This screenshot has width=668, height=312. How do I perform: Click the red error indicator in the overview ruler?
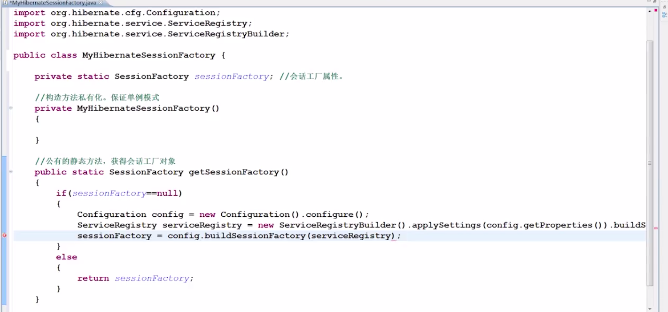(x=655, y=10)
